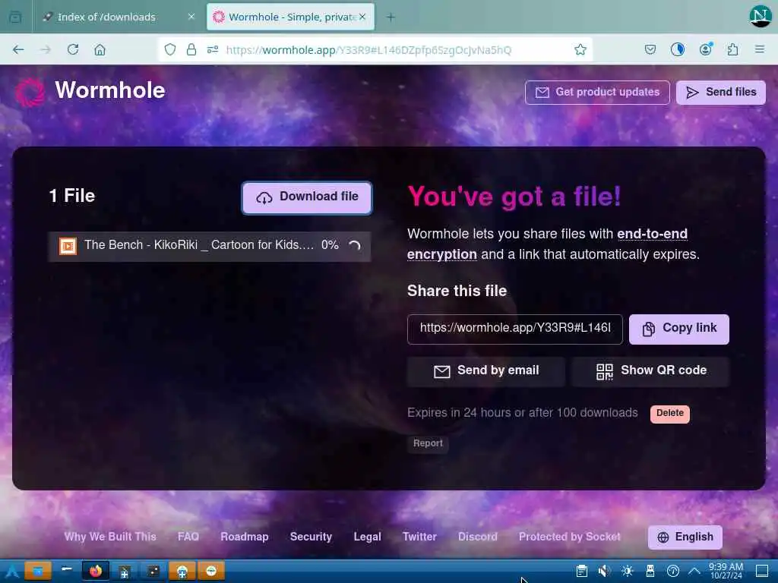Go back to previous page

[x=18, y=49]
